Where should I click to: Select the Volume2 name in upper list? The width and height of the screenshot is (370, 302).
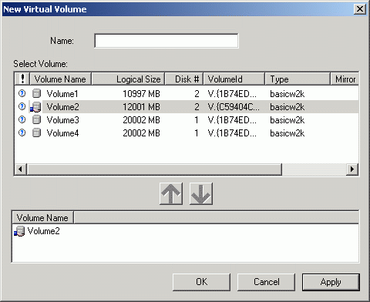[62, 107]
